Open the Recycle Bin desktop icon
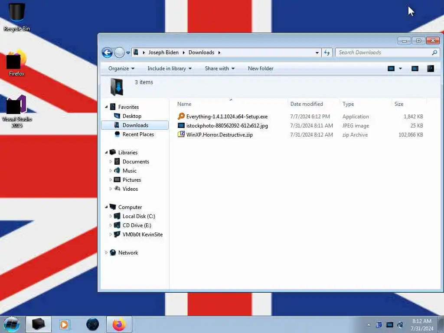444x333 pixels. [17, 16]
